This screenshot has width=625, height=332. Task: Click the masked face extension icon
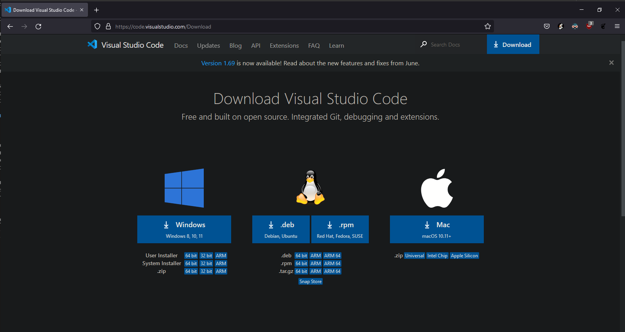click(575, 27)
